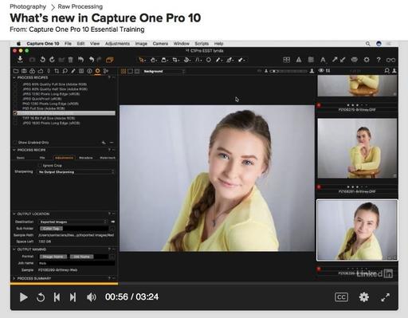Open the Scripts menu
This screenshot has width=408, height=318.
202,44
